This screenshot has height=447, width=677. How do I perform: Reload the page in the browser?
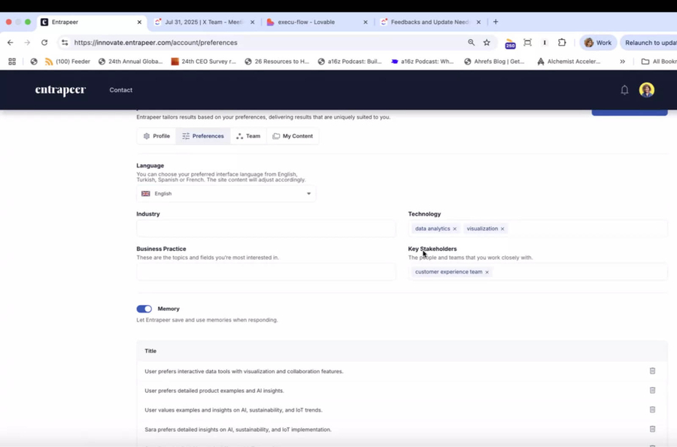(x=44, y=43)
